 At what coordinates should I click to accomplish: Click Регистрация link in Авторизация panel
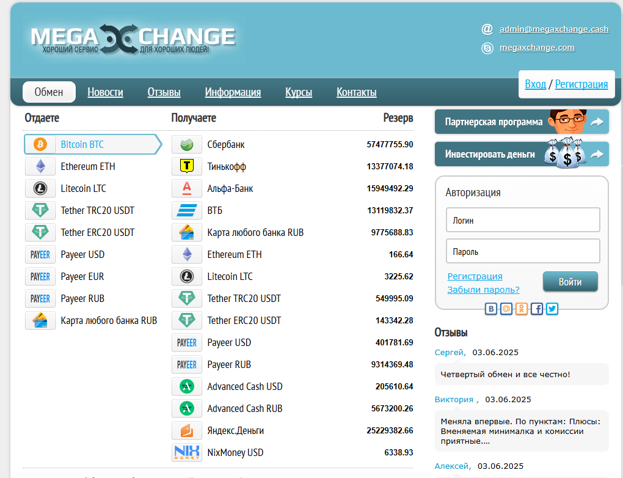pyautogui.click(x=475, y=276)
